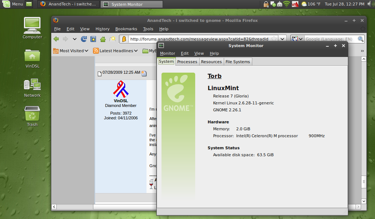Switch to the File Systems tab

[238, 62]
